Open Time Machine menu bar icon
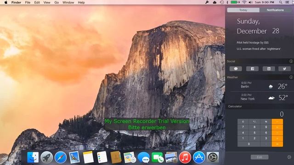Viewport: 294px width, 165px height. click(221, 2)
